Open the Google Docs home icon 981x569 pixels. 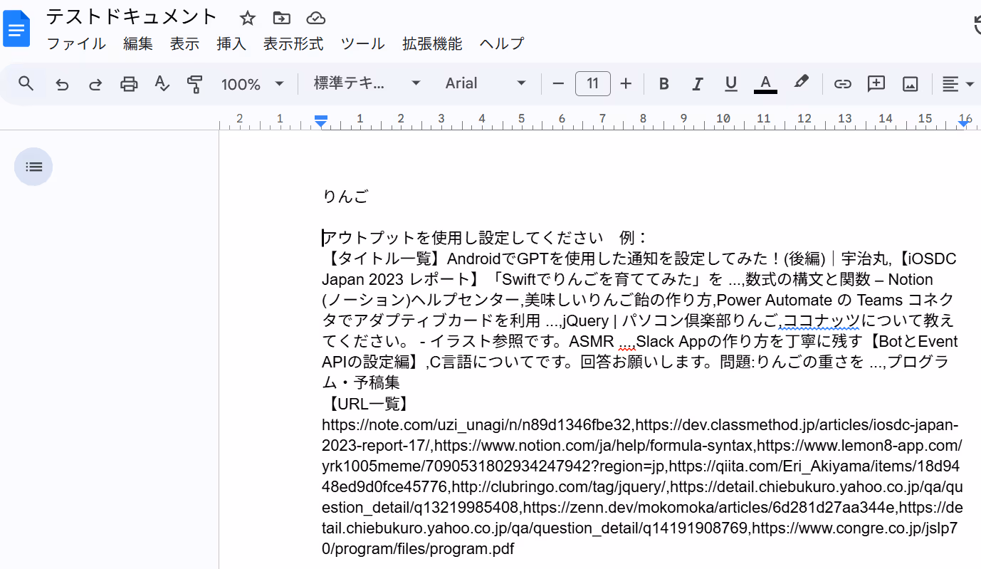click(16, 29)
